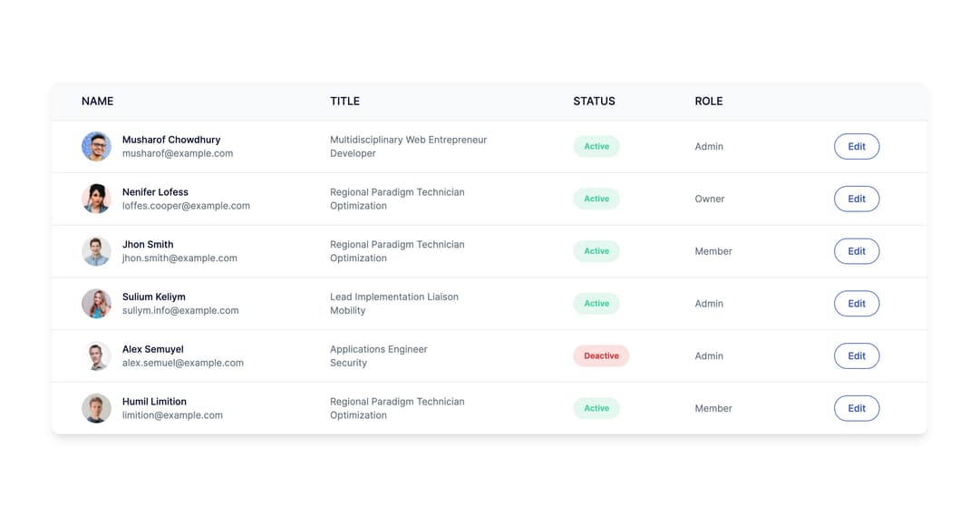Image resolution: width=979 pixels, height=516 pixels.
Task: Click Active badge in Musharof's row
Action: point(596,147)
